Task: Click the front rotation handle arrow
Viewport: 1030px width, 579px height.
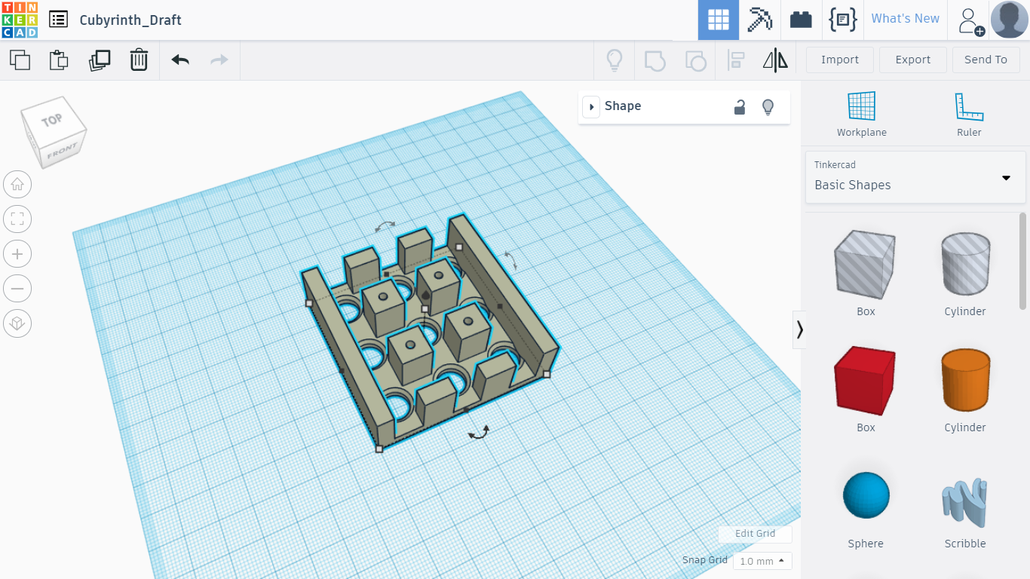Action: point(478,433)
